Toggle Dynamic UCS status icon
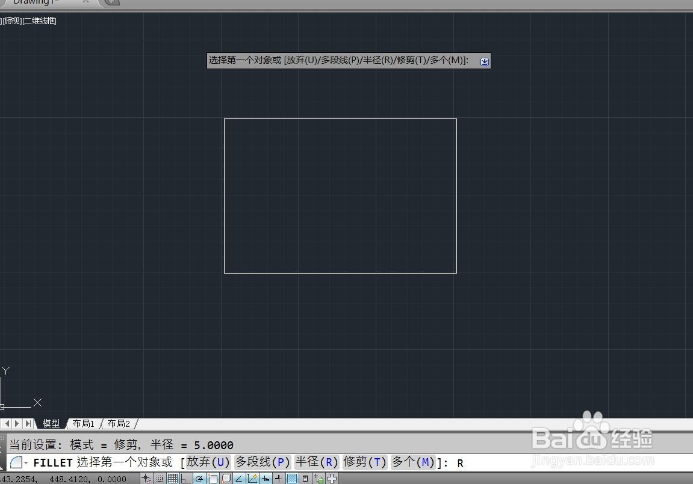This screenshot has width=693, height=484. (x=252, y=478)
